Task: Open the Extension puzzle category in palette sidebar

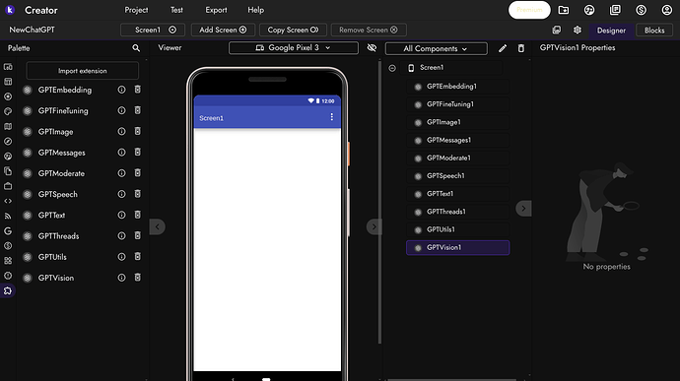Action: [8, 290]
